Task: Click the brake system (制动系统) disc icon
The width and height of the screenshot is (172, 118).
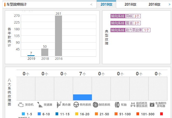Action: [95, 105]
